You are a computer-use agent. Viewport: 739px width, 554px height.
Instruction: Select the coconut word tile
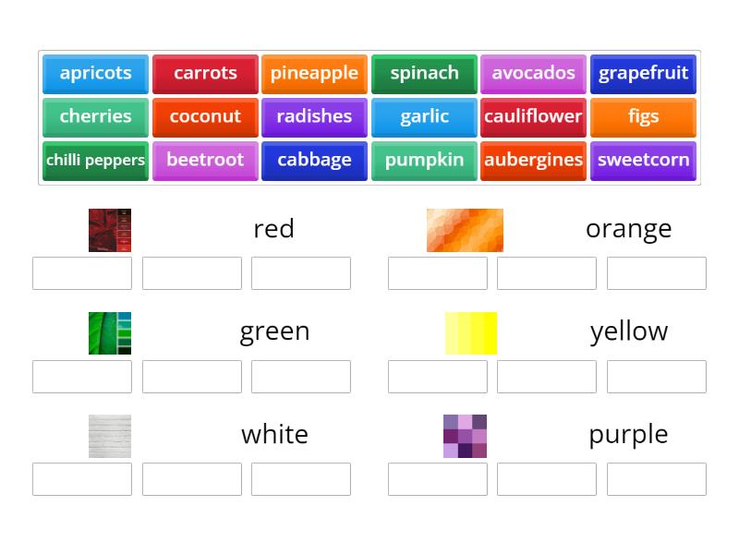point(205,117)
